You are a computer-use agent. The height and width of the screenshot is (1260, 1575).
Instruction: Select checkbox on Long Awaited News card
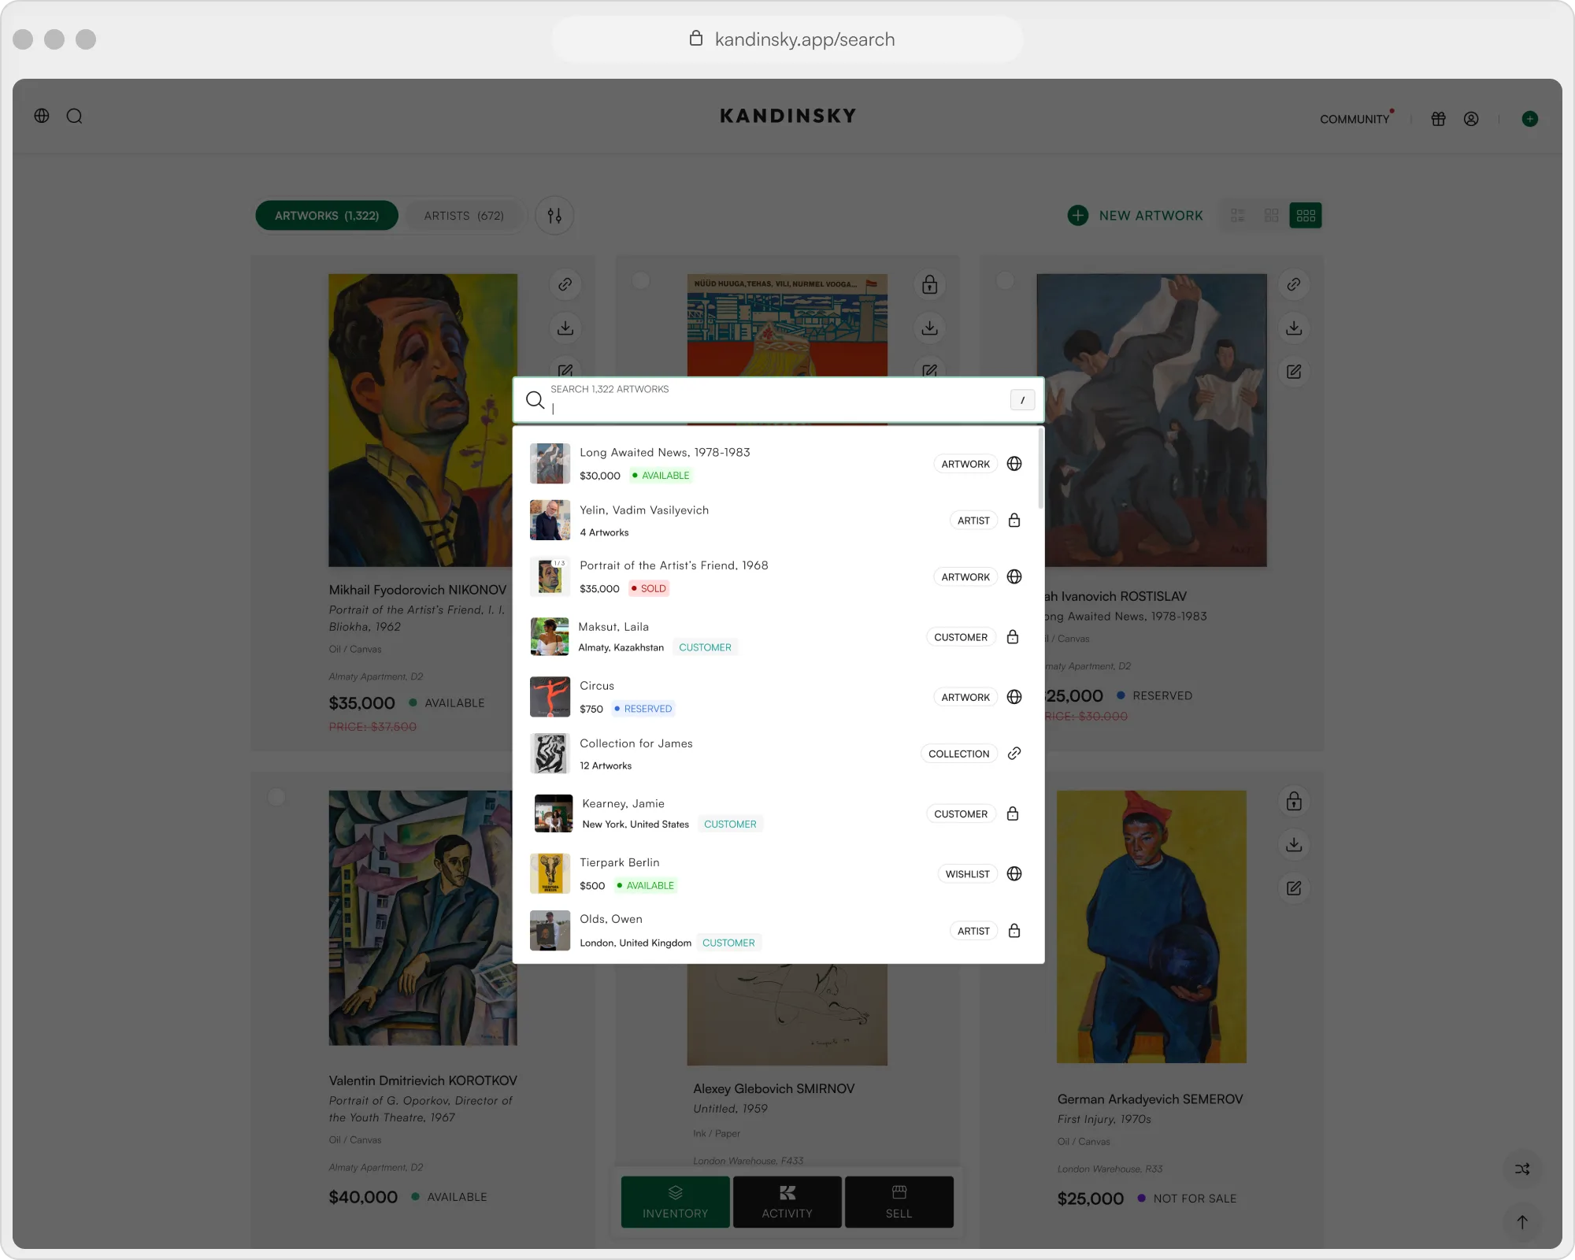(x=1005, y=280)
